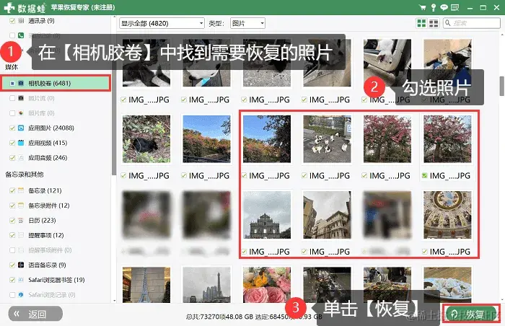Open the chat support bubble icon

coord(444,7)
